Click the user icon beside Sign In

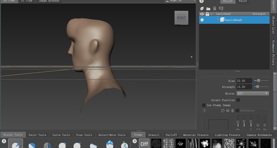(167, 1)
